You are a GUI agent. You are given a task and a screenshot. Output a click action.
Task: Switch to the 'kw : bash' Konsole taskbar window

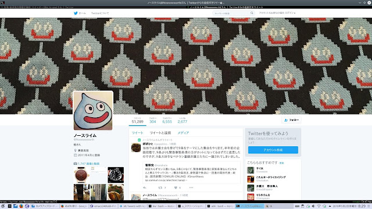(162, 206)
